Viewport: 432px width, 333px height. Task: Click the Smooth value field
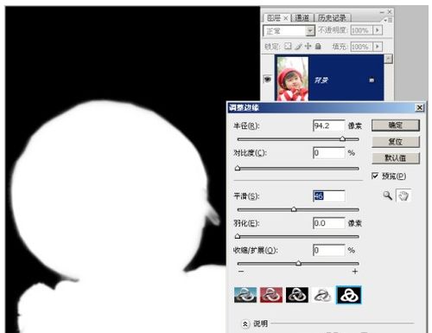click(x=329, y=196)
